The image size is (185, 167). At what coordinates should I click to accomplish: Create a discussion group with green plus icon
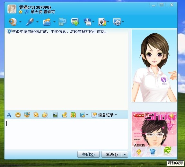tap(75, 22)
